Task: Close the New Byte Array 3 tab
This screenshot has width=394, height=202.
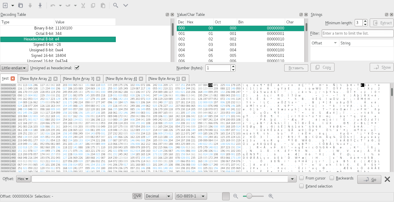Action: [98, 78]
